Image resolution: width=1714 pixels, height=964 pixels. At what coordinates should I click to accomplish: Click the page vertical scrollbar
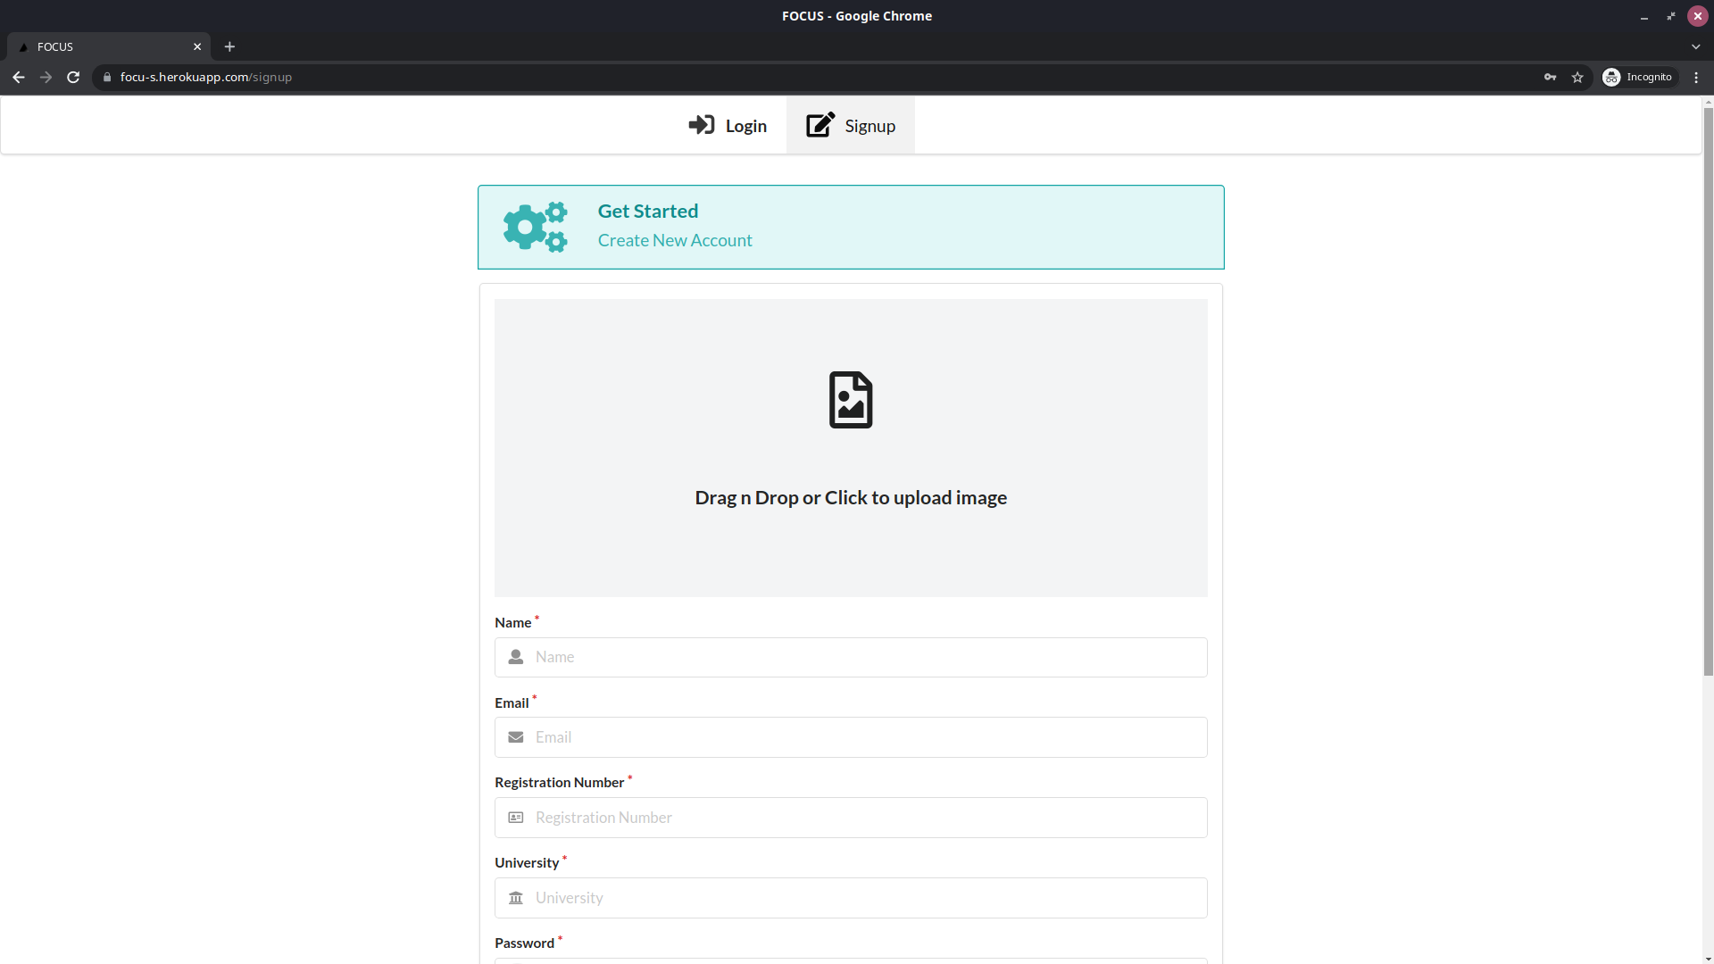coord(1708,393)
